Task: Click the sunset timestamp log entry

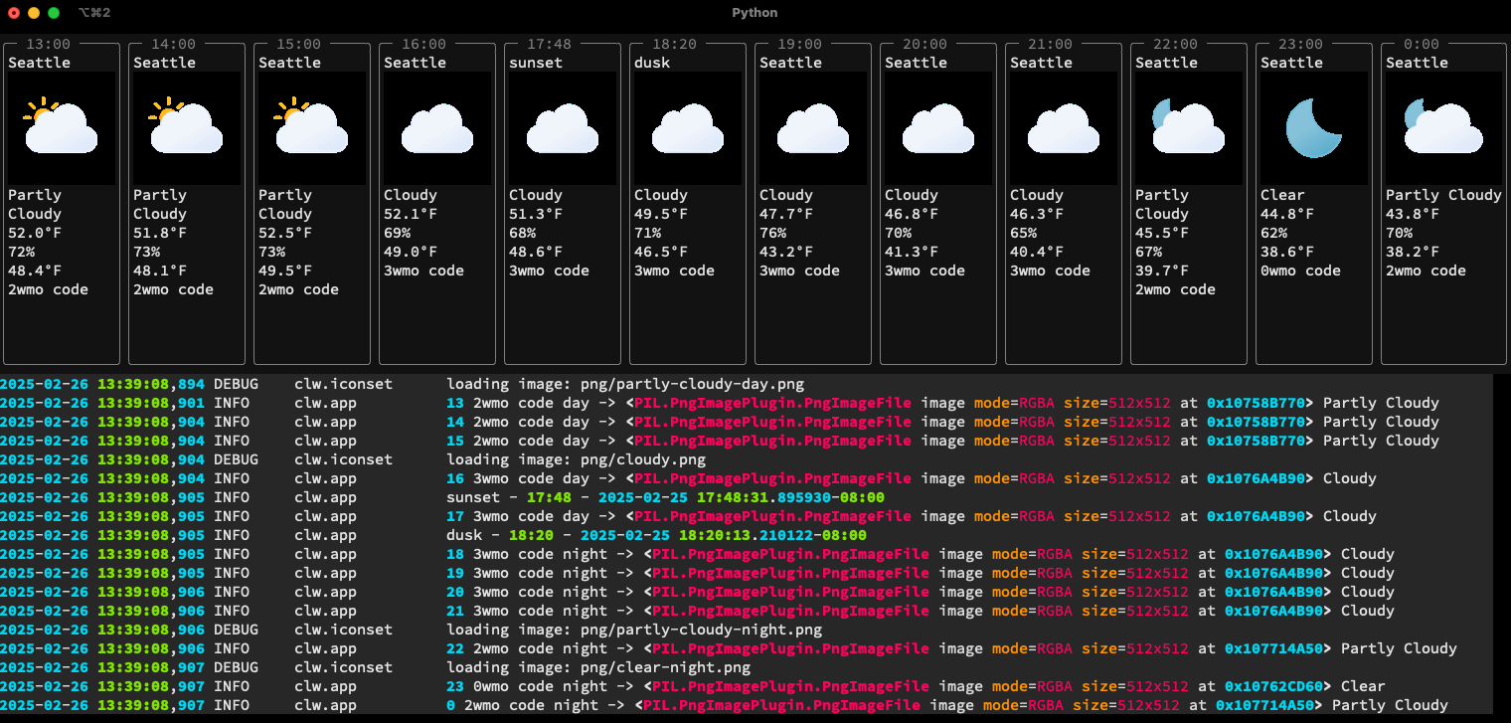Action: pyautogui.click(x=665, y=497)
